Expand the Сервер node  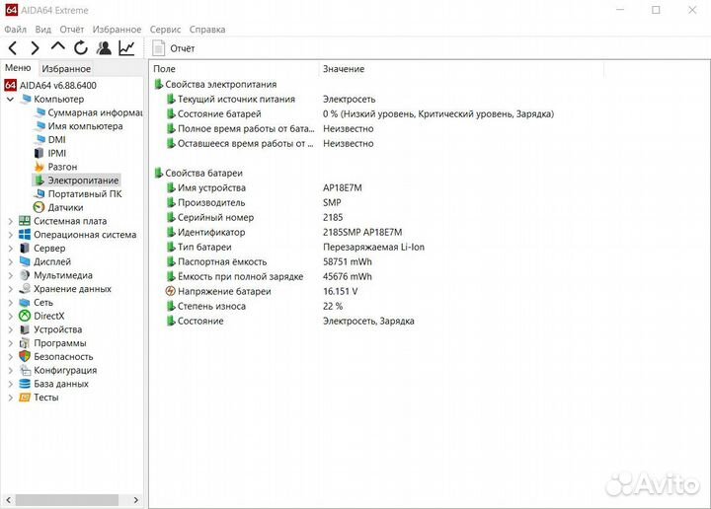(x=11, y=249)
